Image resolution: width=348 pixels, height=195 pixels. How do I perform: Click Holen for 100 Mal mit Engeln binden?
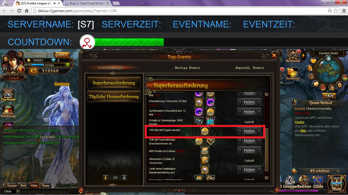click(249, 131)
